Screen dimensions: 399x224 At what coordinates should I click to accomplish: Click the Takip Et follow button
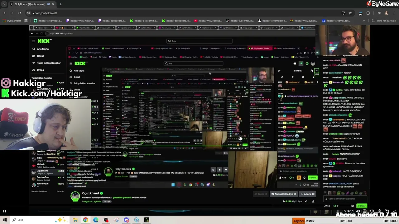click(x=261, y=194)
